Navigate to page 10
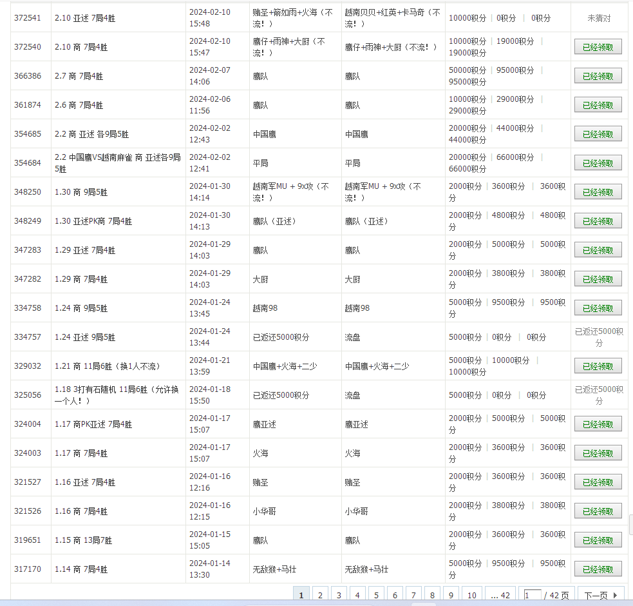This screenshot has width=633, height=606. [472, 595]
